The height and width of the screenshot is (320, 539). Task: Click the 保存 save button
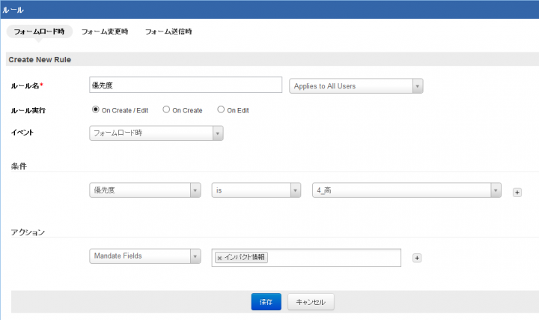tap(266, 302)
